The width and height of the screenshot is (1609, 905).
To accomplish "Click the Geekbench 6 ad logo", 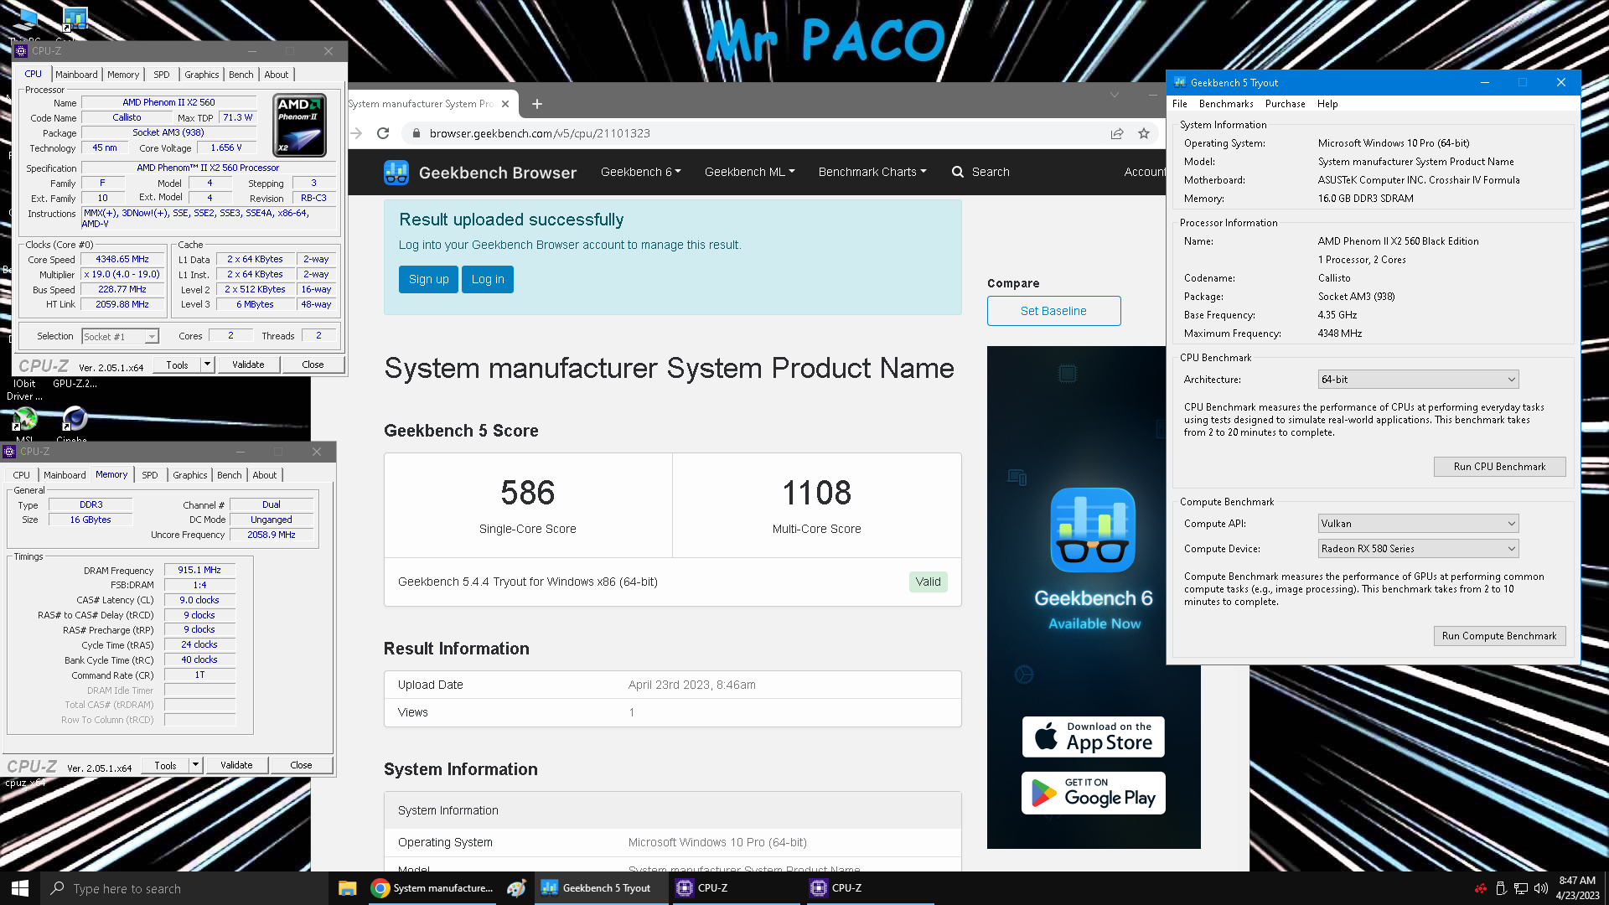I will click(x=1093, y=530).
